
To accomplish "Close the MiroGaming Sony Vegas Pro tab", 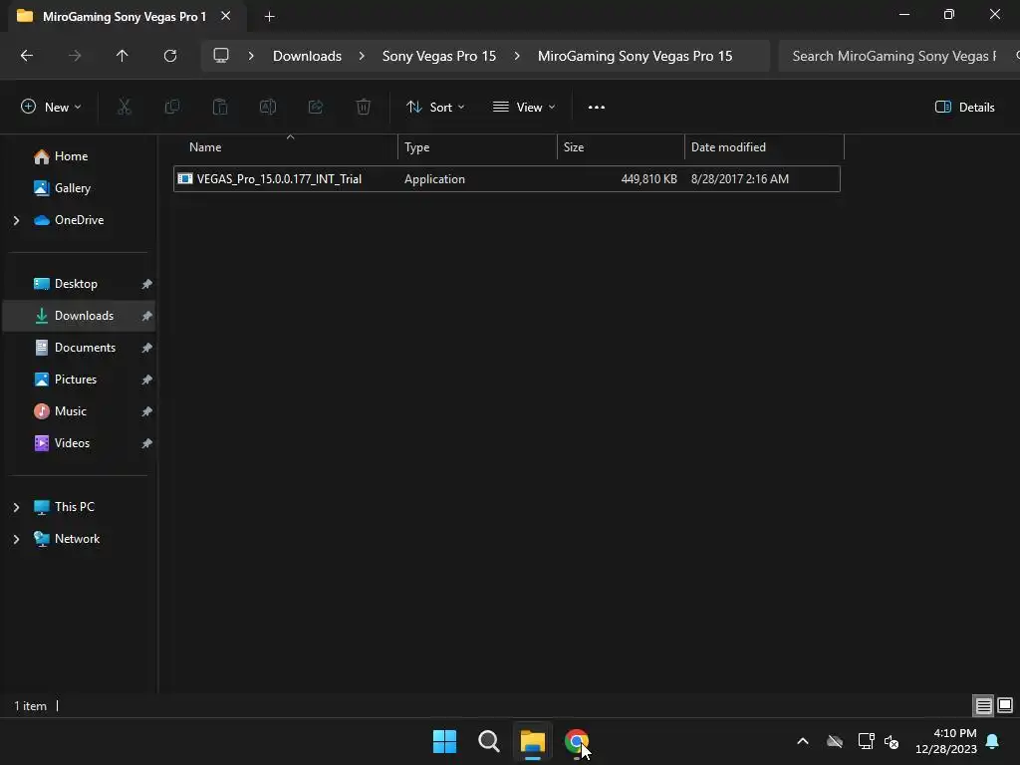I will pos(226,16).
